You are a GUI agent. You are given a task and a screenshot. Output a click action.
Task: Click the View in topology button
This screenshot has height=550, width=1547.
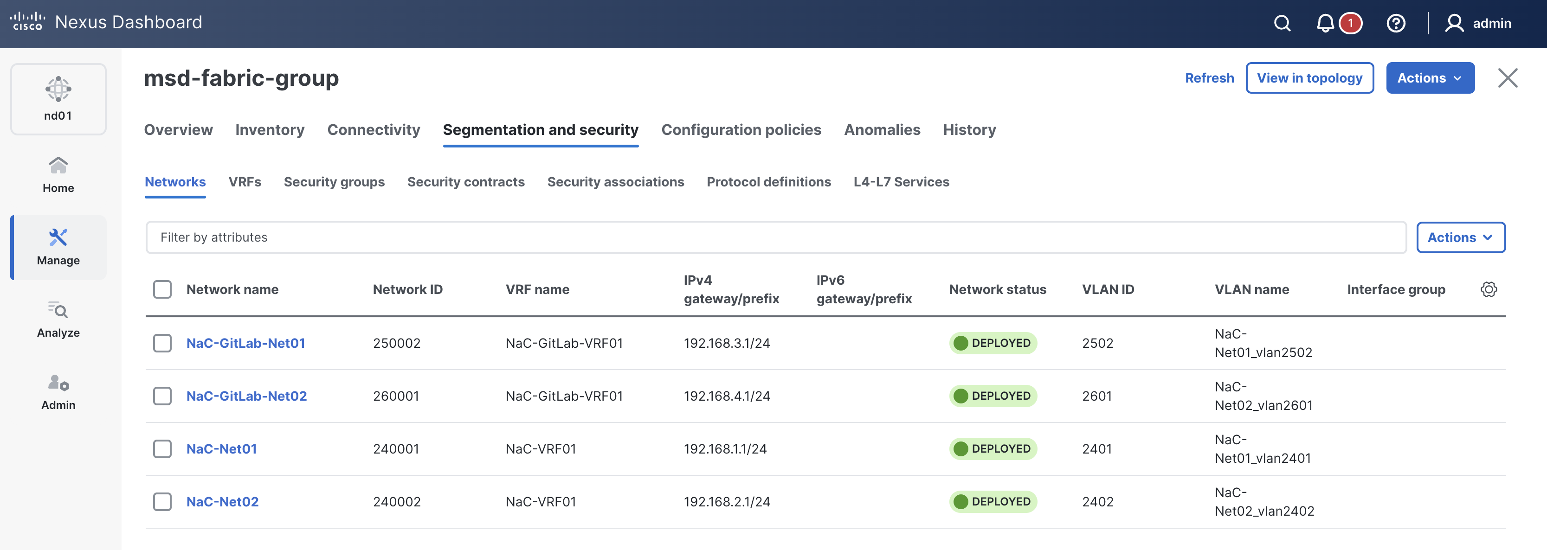pos(1309,78)
